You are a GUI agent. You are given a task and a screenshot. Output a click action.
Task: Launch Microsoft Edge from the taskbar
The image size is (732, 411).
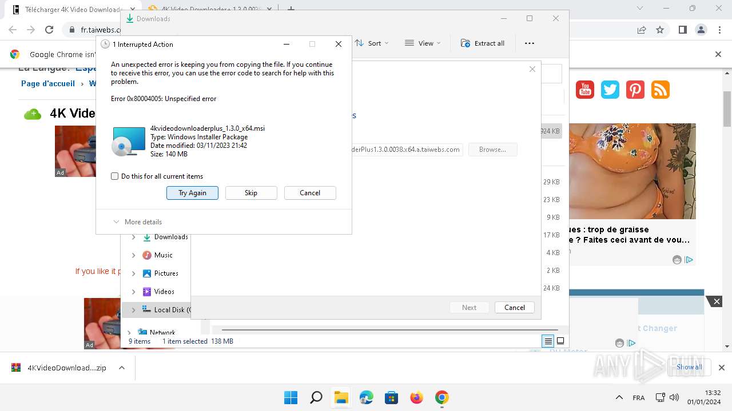[366, 397]
